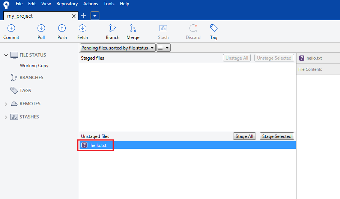Open the Pending files sort dropdown
340x199 pixels.
[x=118, y=48]
